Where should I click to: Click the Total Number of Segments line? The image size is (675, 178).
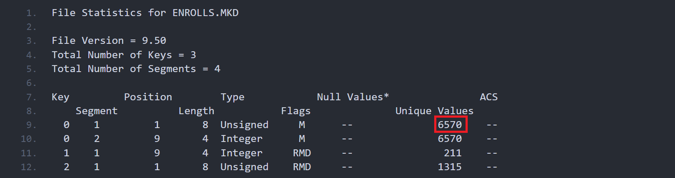click(x=136, y=69)
